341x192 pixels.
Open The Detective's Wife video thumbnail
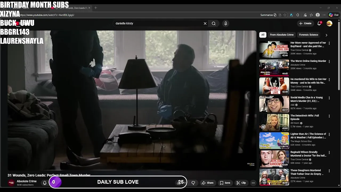(x=274, y=122)
